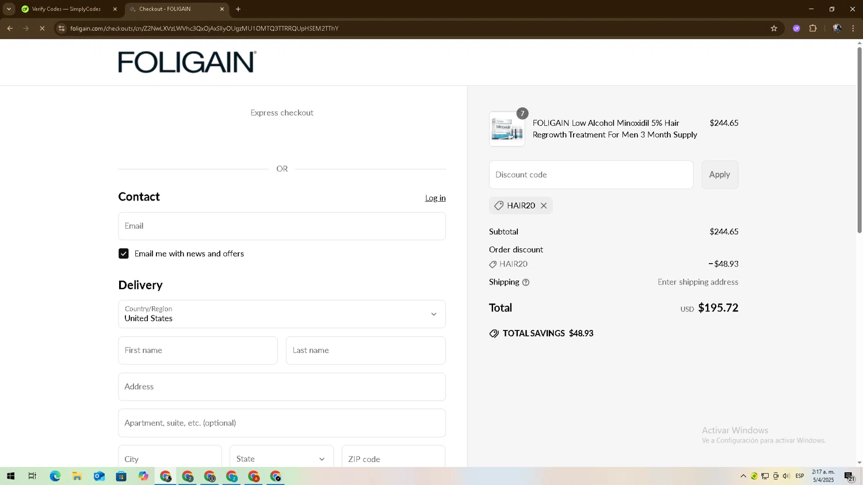
Task: Click into the Address field
Action: pyautogui.click(x=282, y=387)
